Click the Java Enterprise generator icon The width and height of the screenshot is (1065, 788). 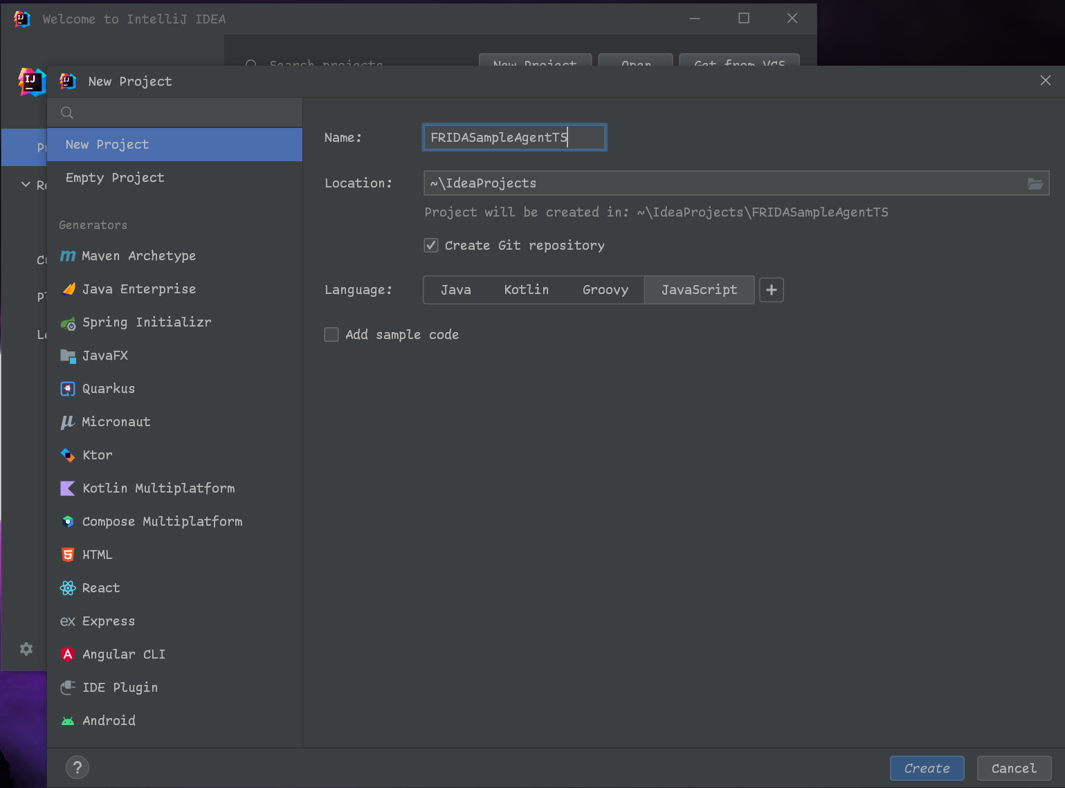[68, 289]
